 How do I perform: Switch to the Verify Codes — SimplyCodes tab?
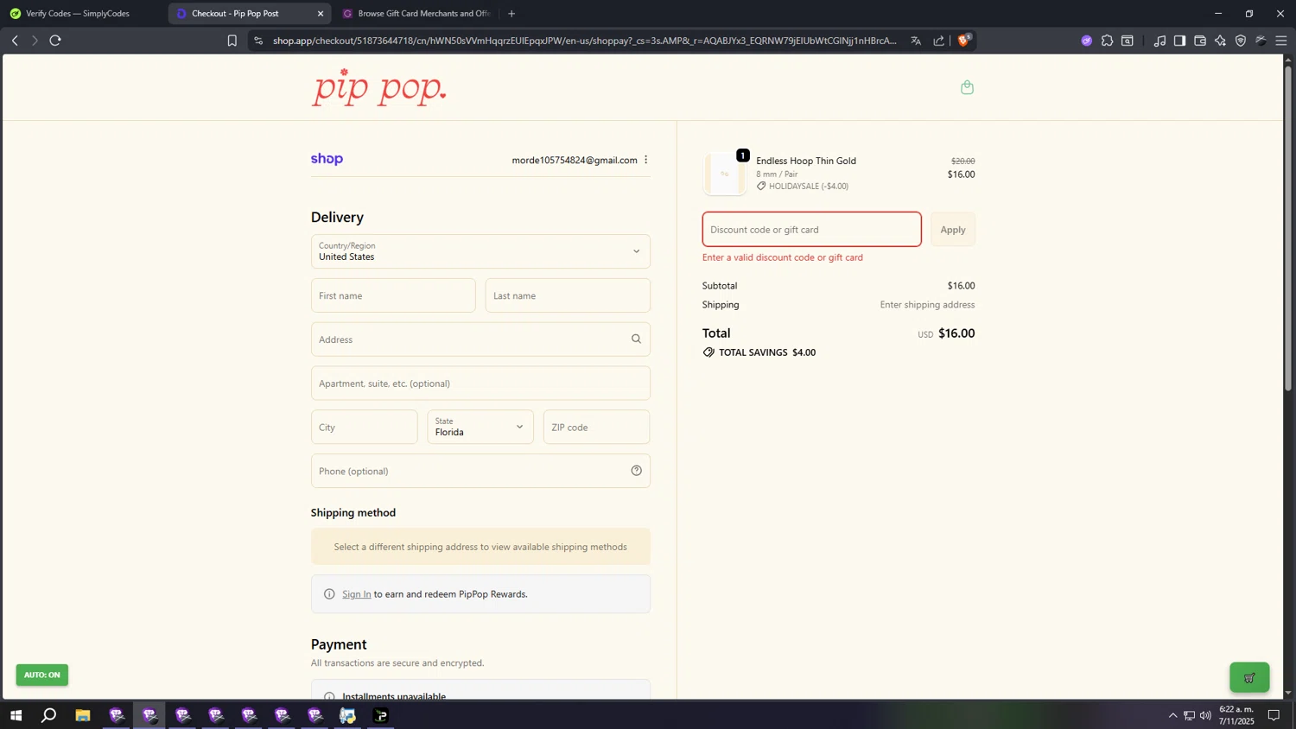coord(78,14)
